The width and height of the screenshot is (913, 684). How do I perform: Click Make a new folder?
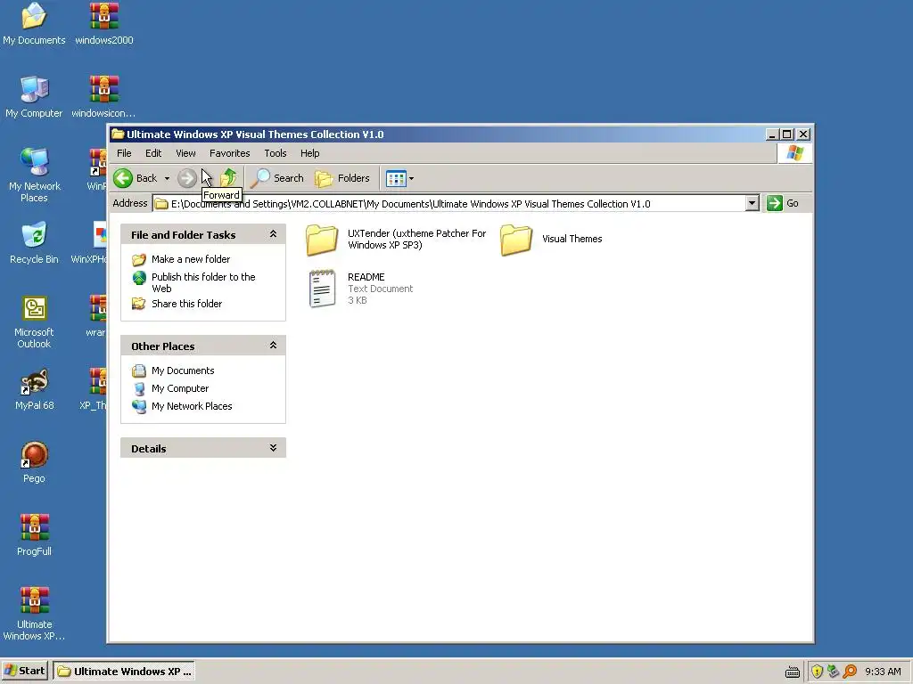(191, 259)
